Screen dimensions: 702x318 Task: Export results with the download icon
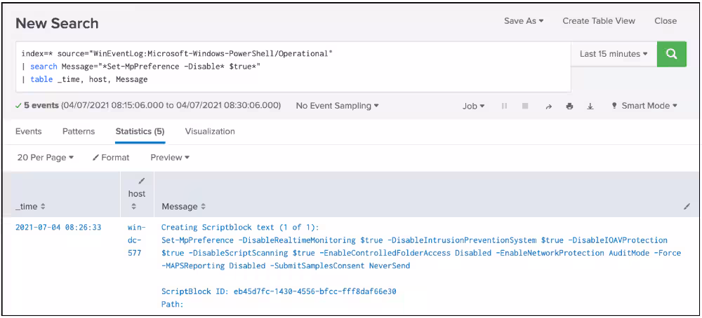click(590, 106)
